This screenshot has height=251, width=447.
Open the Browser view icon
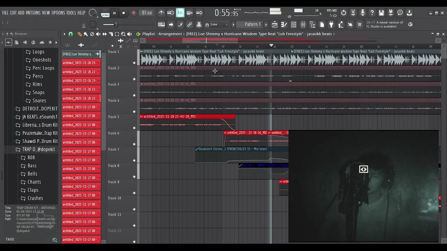[313, 24]
